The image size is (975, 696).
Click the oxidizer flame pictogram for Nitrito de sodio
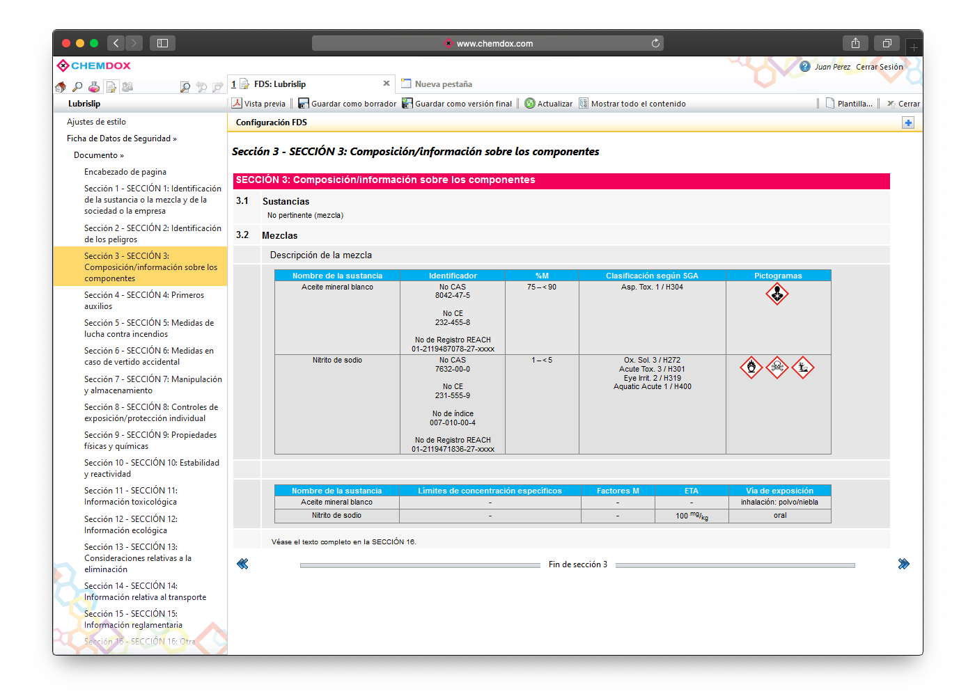coord(751,367)
